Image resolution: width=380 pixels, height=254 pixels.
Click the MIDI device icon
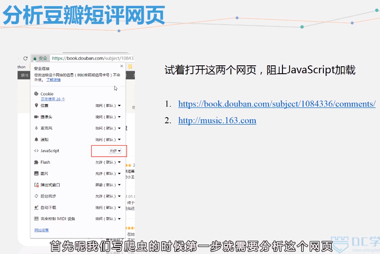[36, 218]
